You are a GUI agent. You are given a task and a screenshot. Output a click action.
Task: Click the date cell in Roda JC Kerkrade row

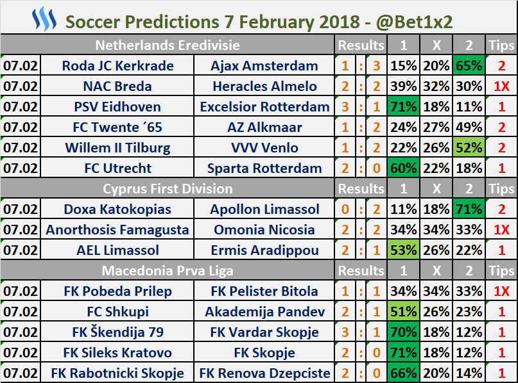[20, 66]
